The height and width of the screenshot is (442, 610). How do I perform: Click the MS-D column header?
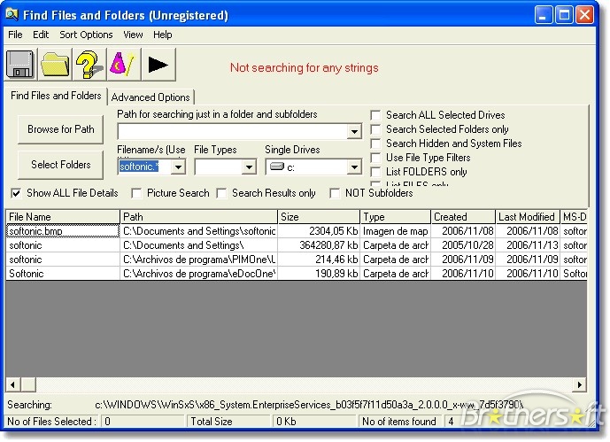pyautogui.click(x=575, y=217)
